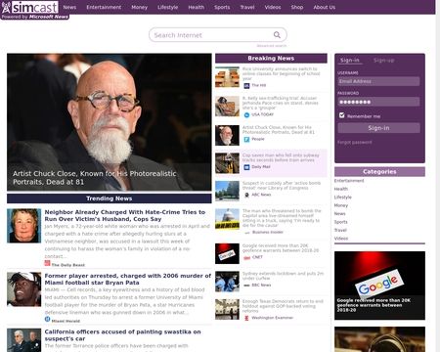Click The Hill source icon
This screenshot has width=440, height=352.
(246, 85)
